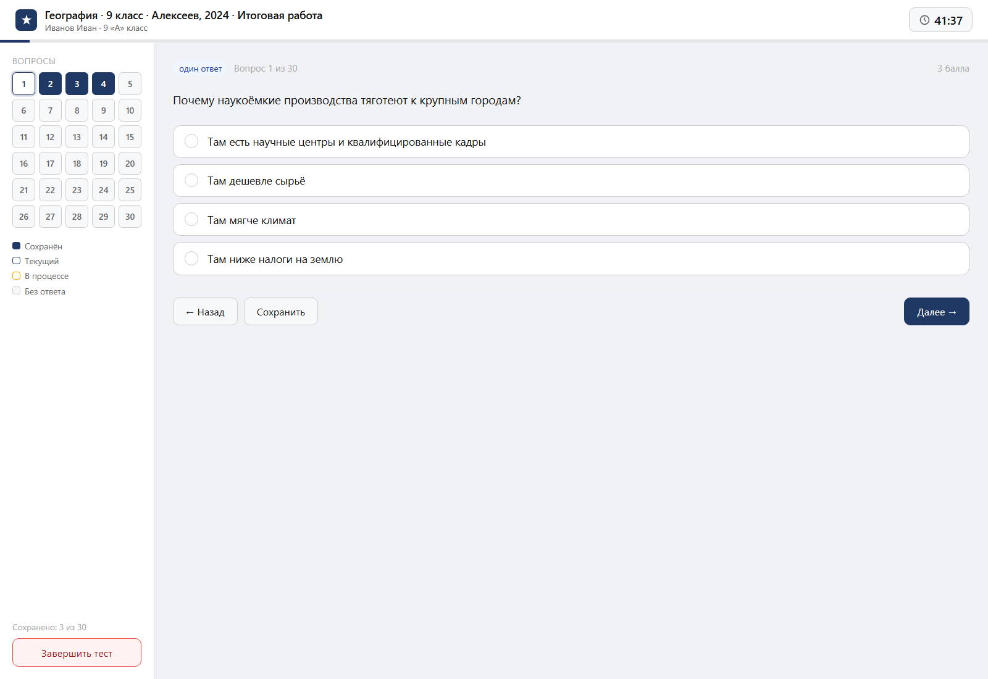The image size is (988, 679).
Task: Open question 20
Action: 130,164
